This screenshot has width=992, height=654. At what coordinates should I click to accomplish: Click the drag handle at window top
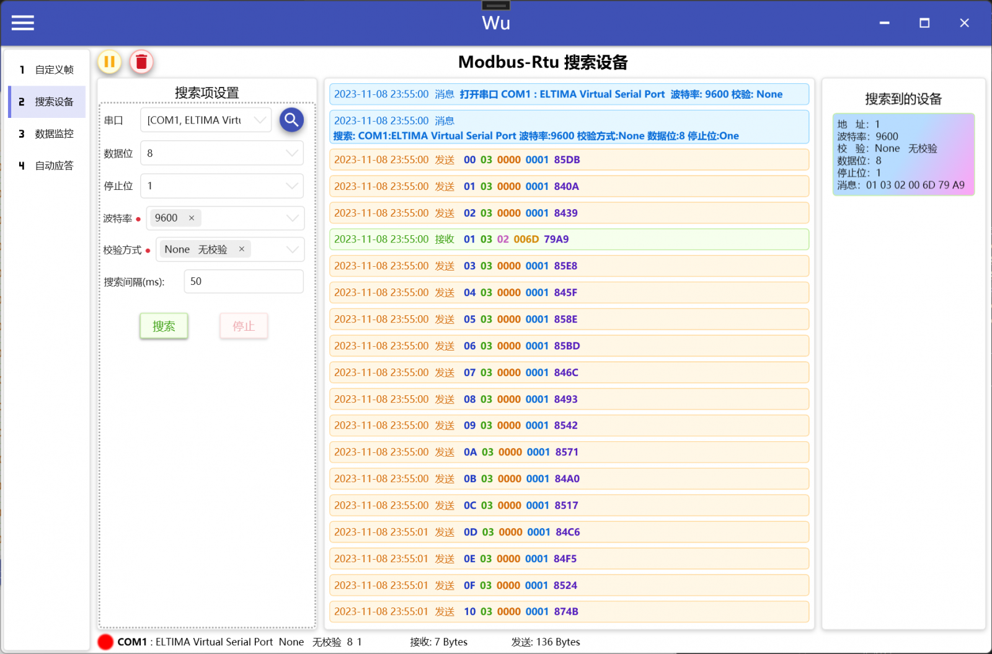click(x=496, y=5)
